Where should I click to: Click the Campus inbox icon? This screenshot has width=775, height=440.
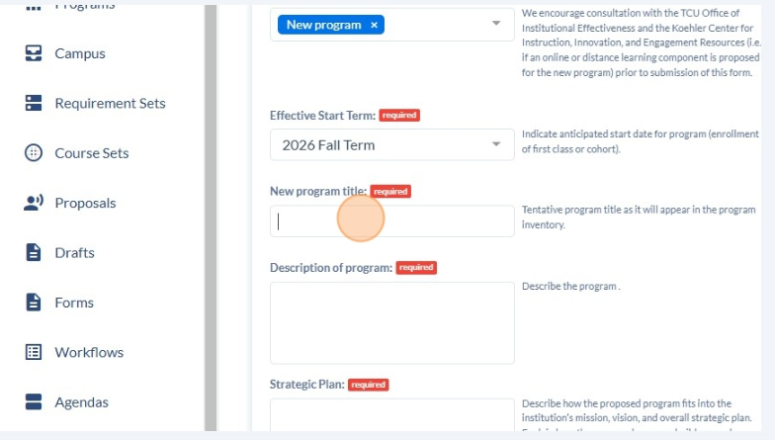click(34, 53)
